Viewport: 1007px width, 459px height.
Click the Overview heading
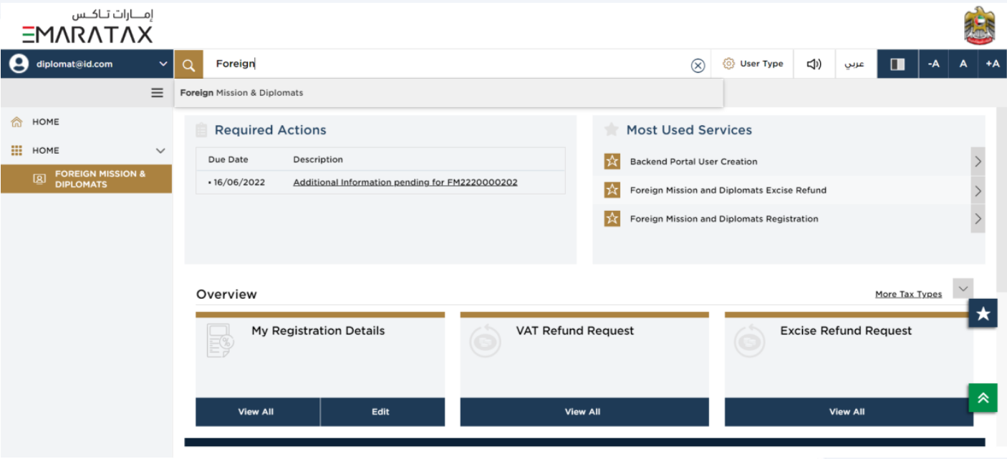226,294
